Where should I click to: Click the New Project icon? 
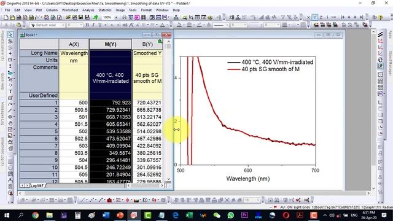(x=6, y=17)
